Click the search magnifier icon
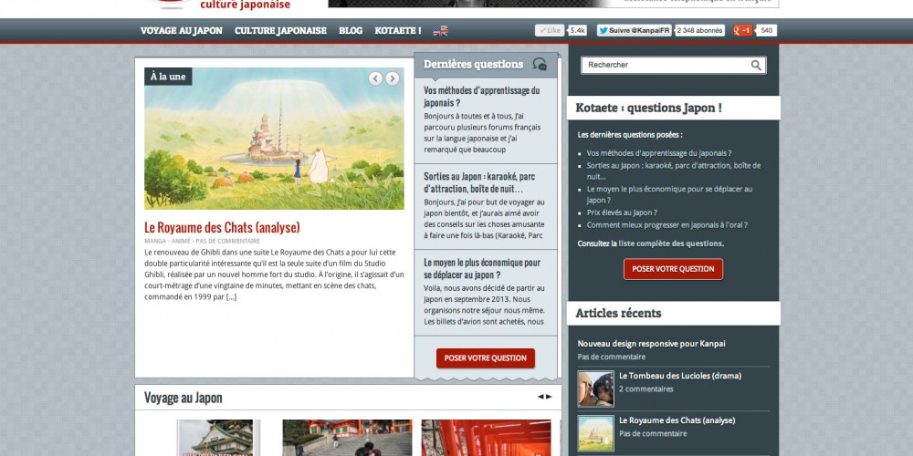Screen dimensions: 913x456 [756, 65]
